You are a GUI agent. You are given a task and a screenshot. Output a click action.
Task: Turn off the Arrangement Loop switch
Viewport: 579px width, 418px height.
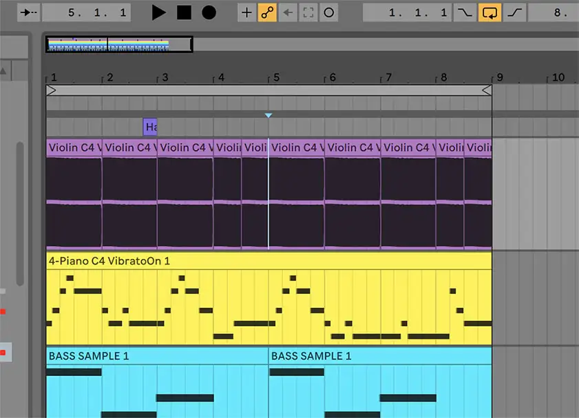pos(490,12)
